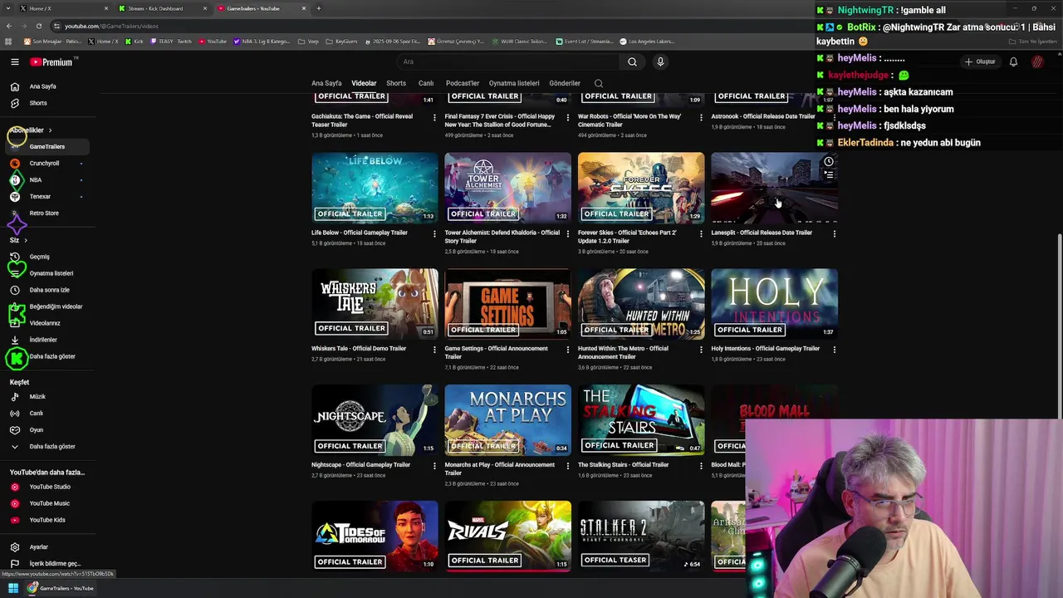Open options menu for The Stalking Stairs
This screenshot has height=598, width=1063.
(701, 466)
